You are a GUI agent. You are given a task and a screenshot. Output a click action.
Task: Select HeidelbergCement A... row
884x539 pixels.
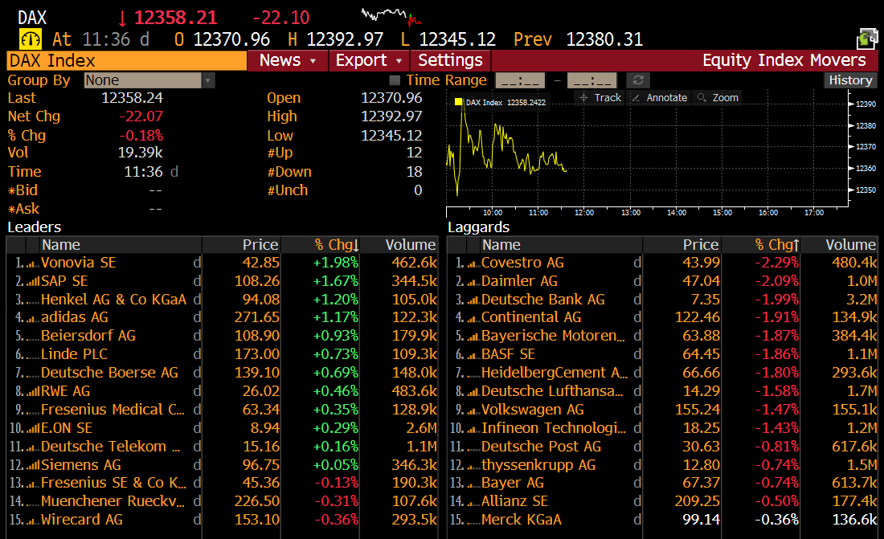[x=662, y=373]
